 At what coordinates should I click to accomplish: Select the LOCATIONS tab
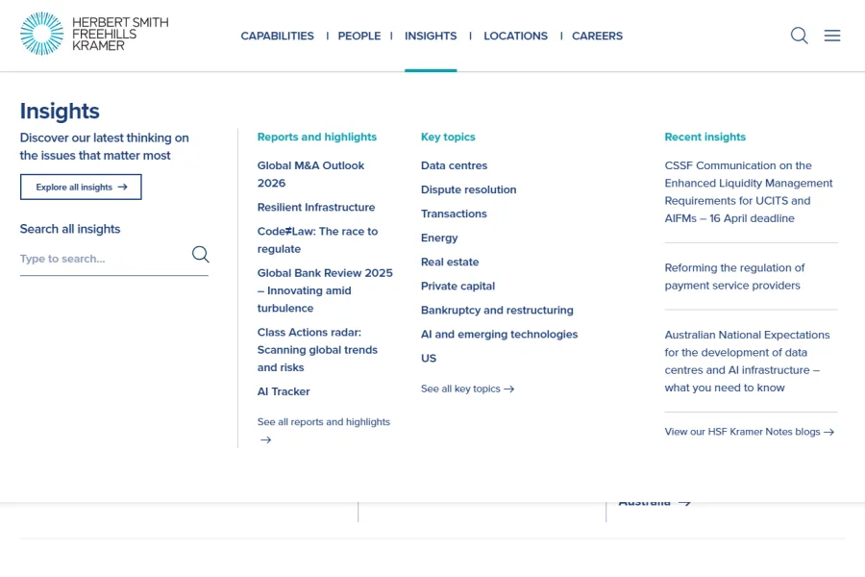click(515, 36)
